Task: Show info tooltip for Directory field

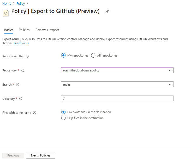Action: (x=21, y=99)
